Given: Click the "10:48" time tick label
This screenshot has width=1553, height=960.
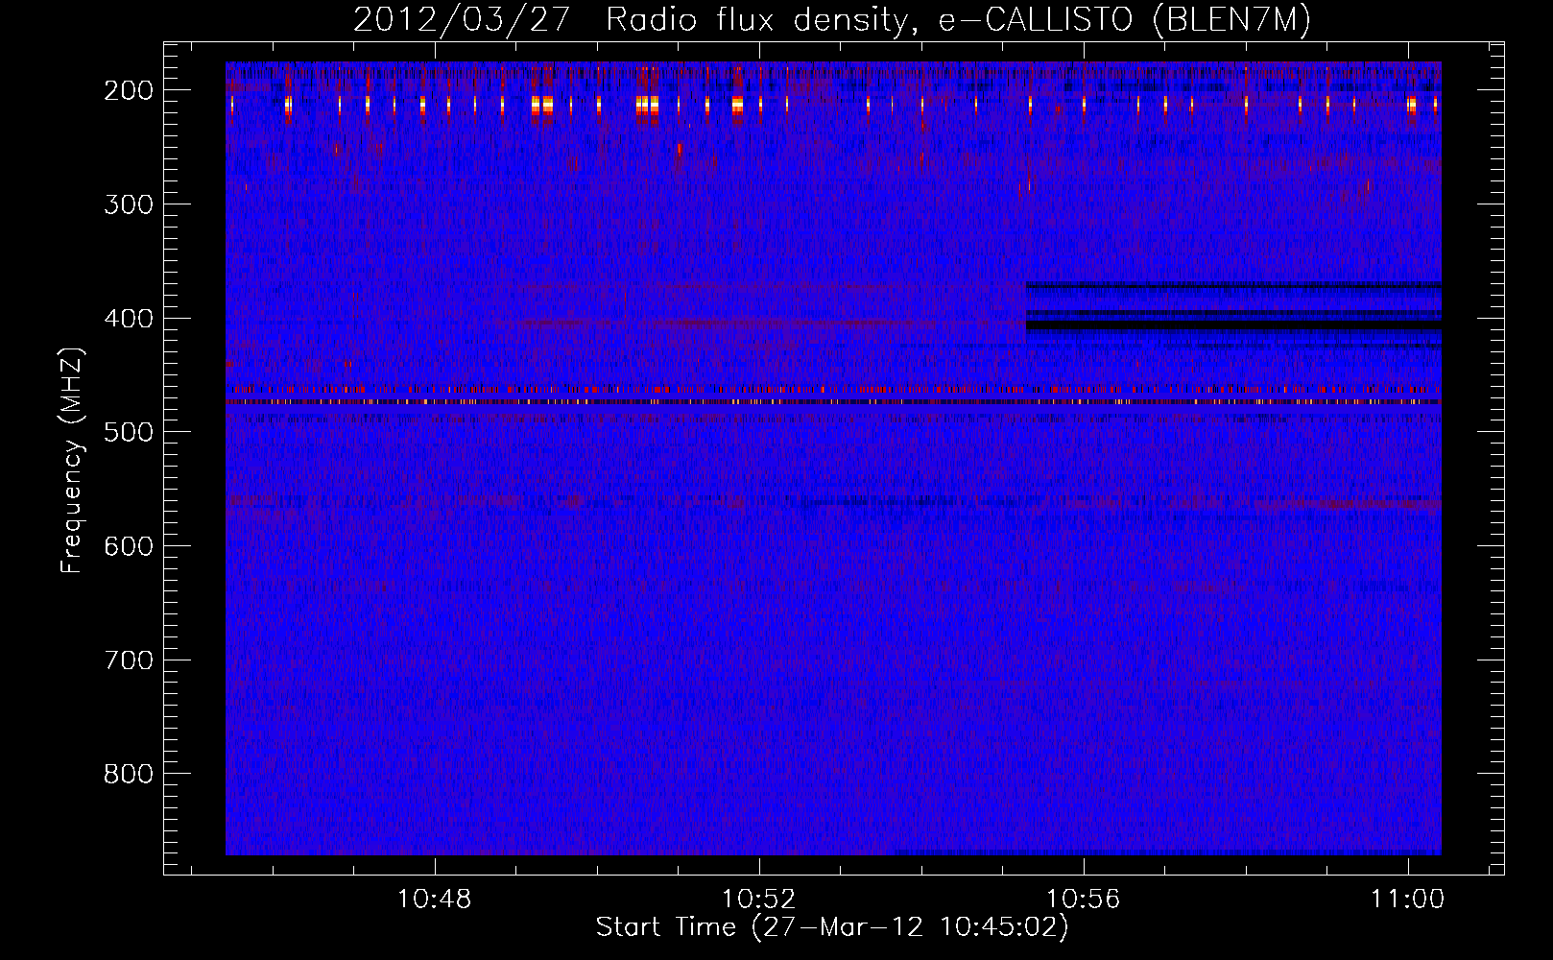Looking at the screenshot, I should tap(435, 900).
